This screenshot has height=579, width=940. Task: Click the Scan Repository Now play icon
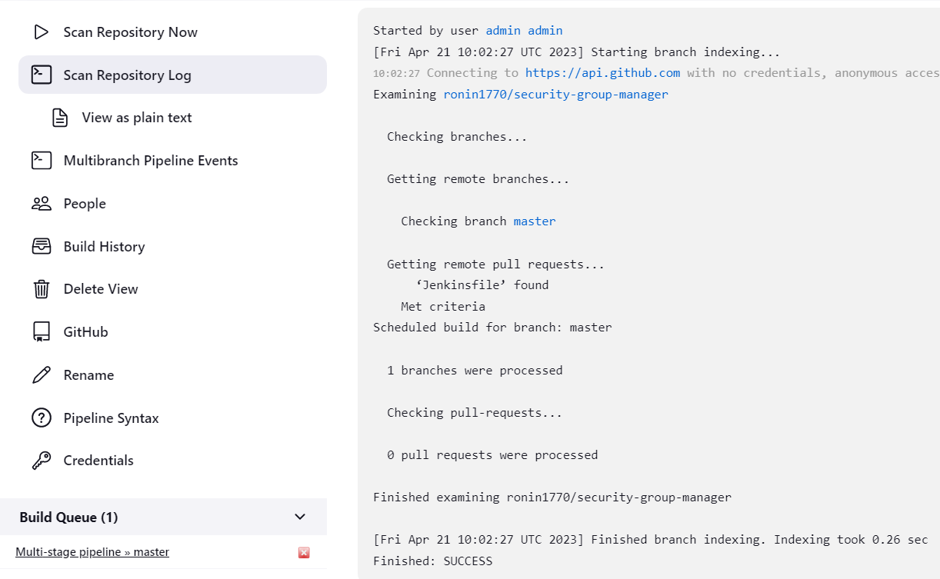(x=41, y=32)
